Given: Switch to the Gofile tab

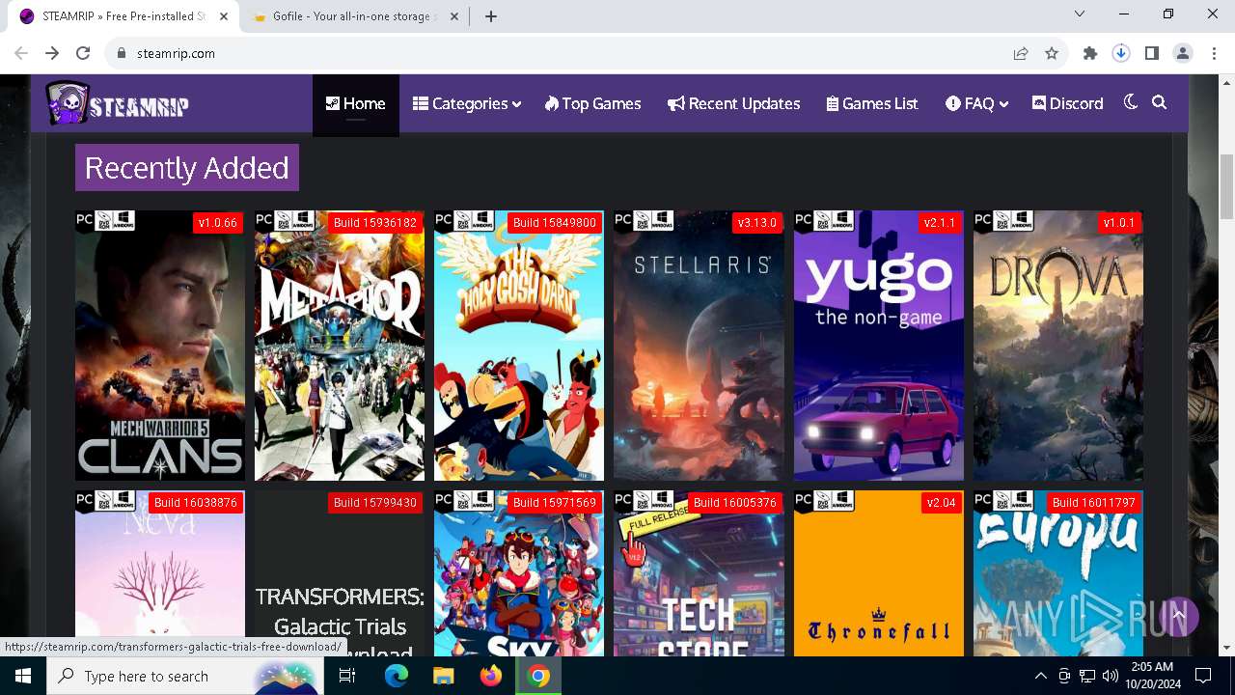Looking at the screenshot, I should pos(352,16).
